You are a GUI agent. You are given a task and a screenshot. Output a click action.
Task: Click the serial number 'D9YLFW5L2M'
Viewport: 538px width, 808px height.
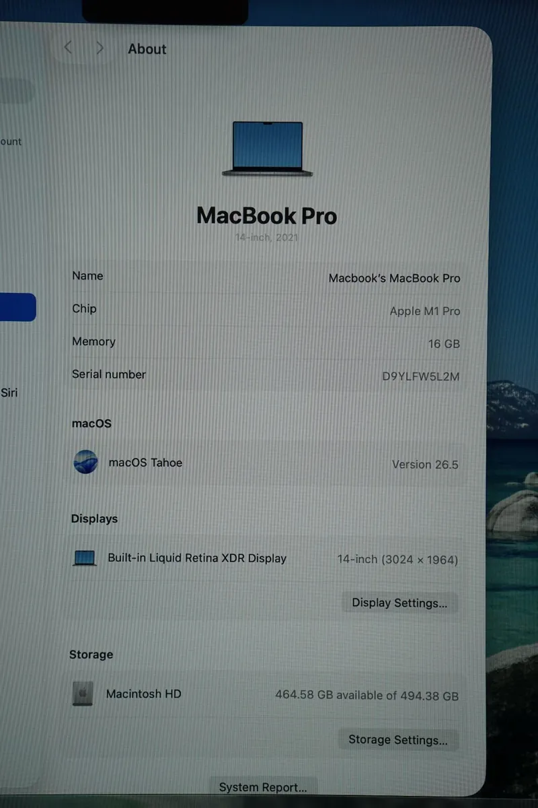(421, 376)
